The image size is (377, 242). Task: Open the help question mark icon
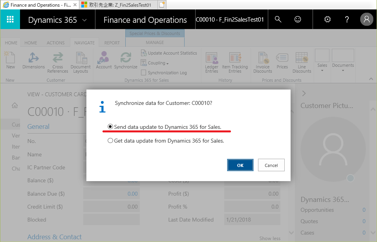[x=347, y=19]
